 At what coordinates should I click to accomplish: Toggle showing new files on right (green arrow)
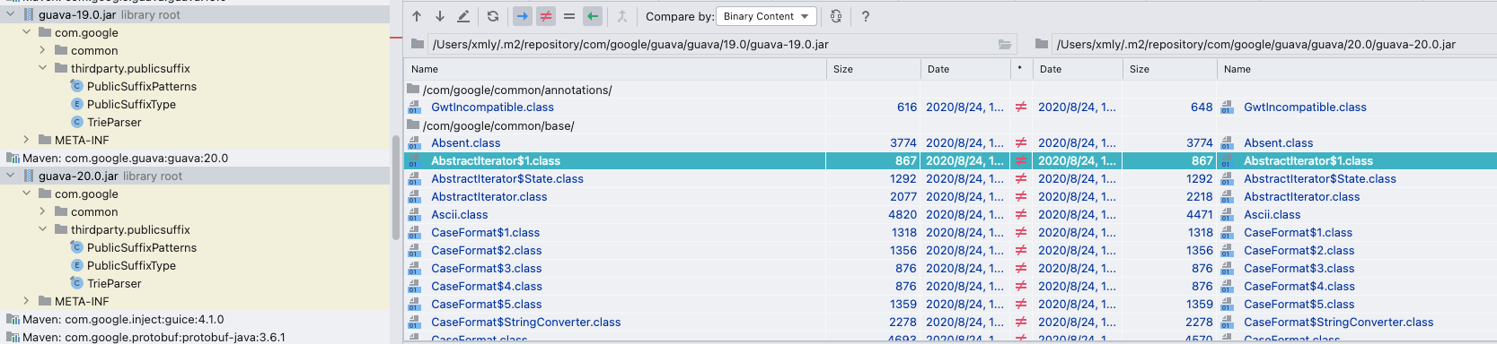[593, 16]
